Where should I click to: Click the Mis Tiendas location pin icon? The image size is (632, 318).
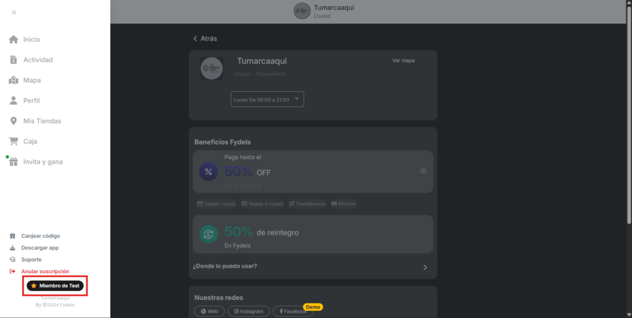[x=14, y=121]
